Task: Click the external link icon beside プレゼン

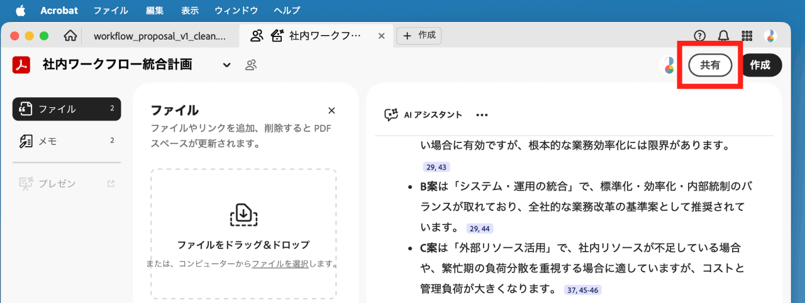Action: pos(111,184)
